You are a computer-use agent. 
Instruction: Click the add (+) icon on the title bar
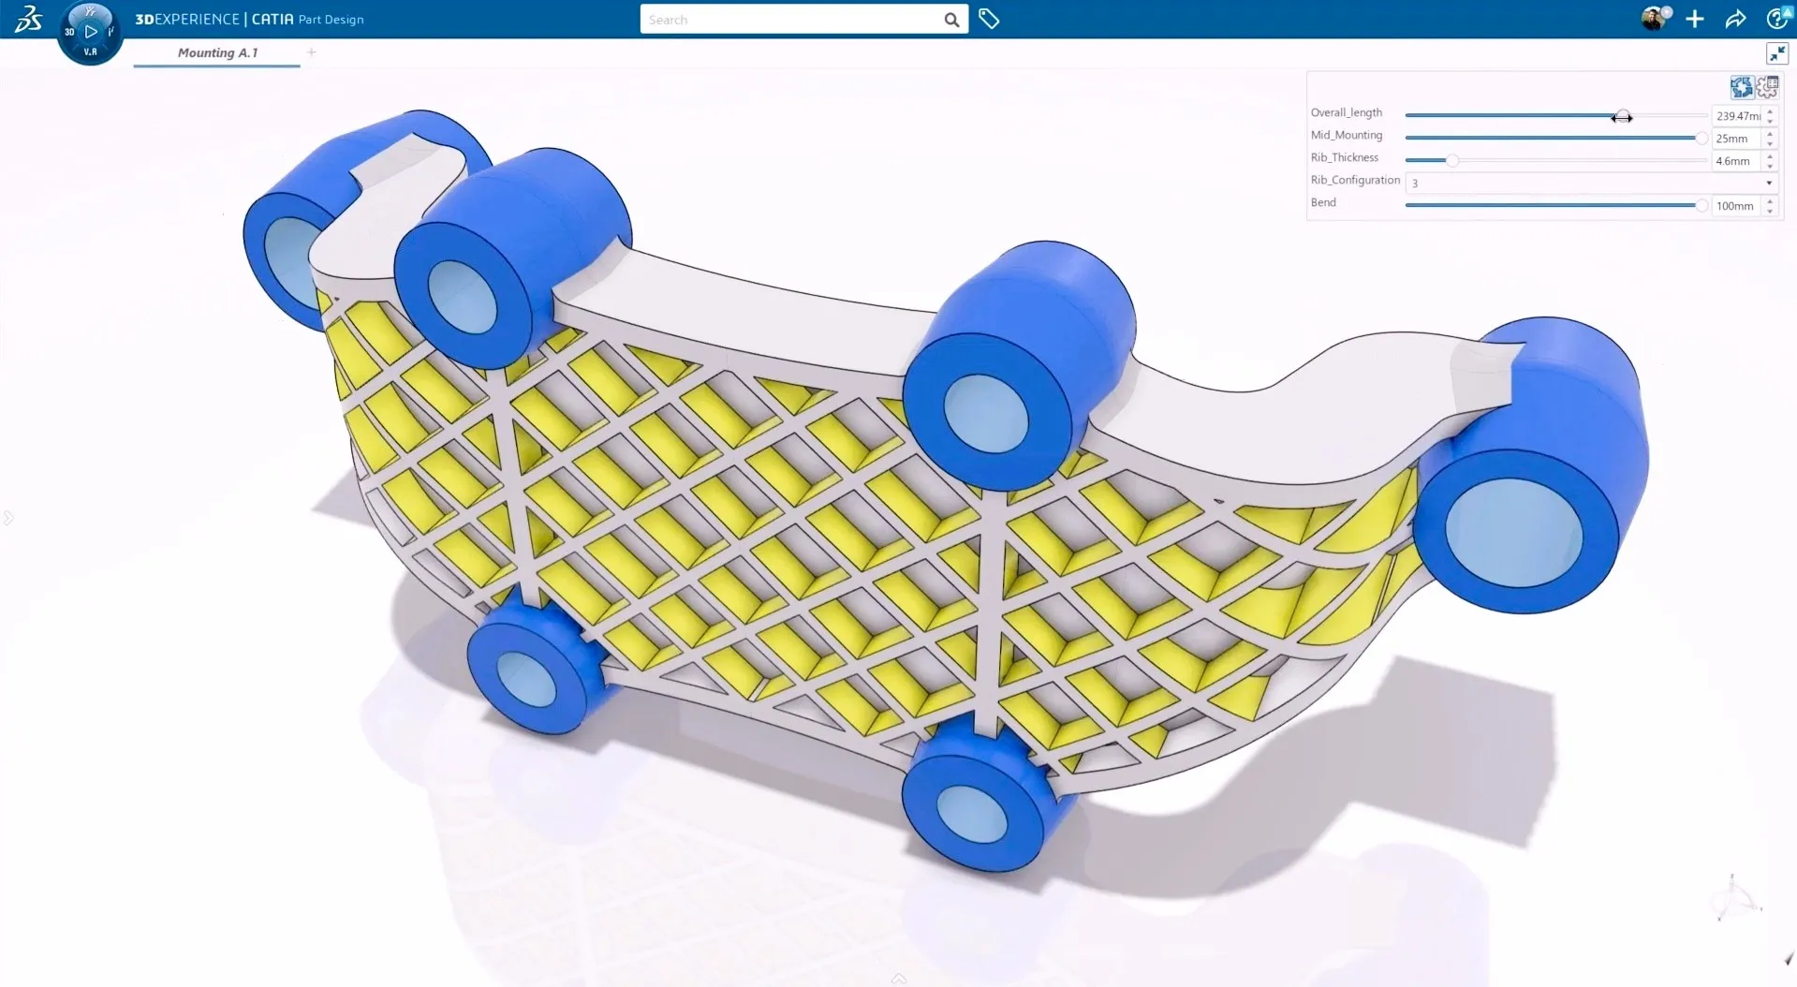tap(1695, 19)
